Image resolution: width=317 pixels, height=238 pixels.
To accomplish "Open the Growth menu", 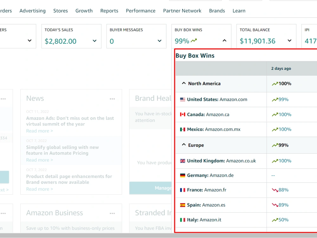I will point(84,11).
